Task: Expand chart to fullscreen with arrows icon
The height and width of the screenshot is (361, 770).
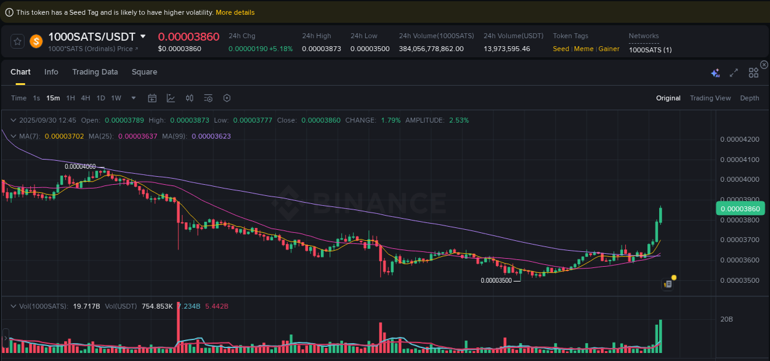Action: pyautogui.click(x=734, y=72)
